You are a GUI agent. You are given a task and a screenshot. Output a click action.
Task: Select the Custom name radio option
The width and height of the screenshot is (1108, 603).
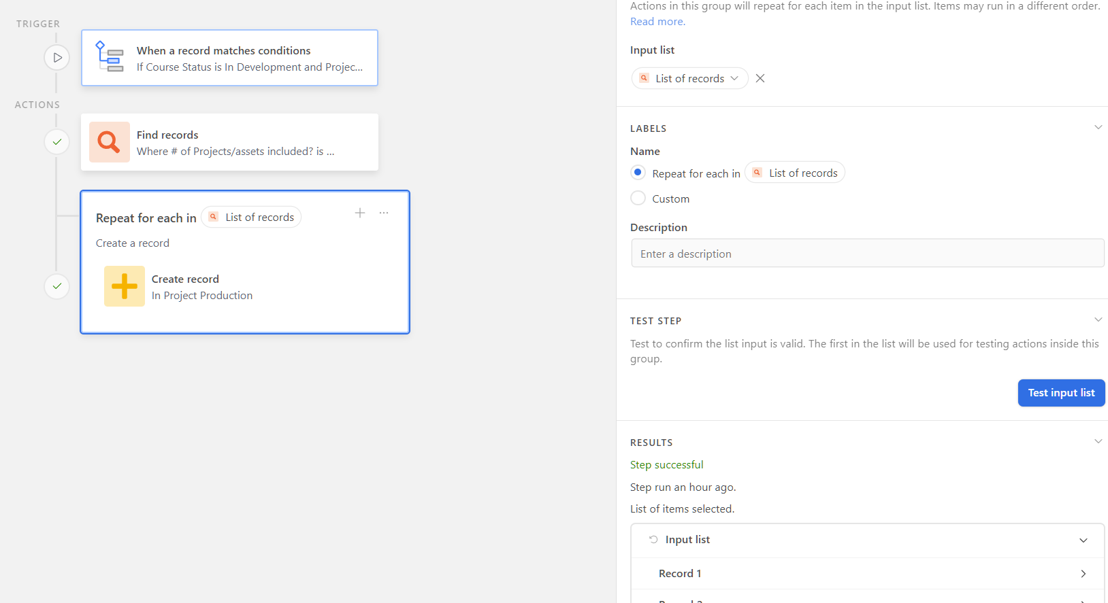pyautogui.click(x=638, y=198)
